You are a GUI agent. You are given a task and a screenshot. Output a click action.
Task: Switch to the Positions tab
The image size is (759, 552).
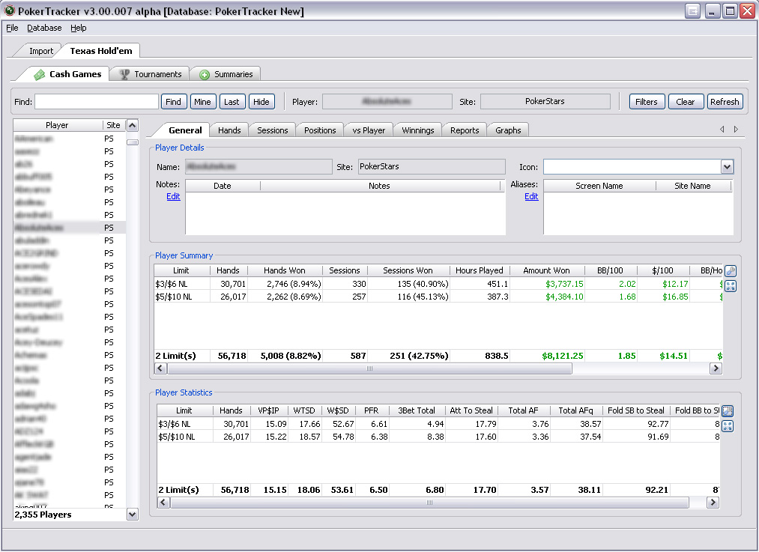(319, 130)
